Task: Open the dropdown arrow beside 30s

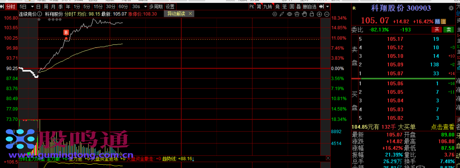Action: pos(145,7)
